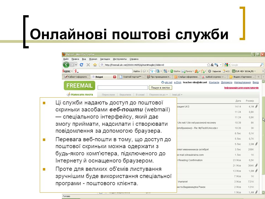The image size is (265, 199).
Task: Open the Яндекс logo dropdown arrow
Action: pyautogui.click(x=72, y=71)
